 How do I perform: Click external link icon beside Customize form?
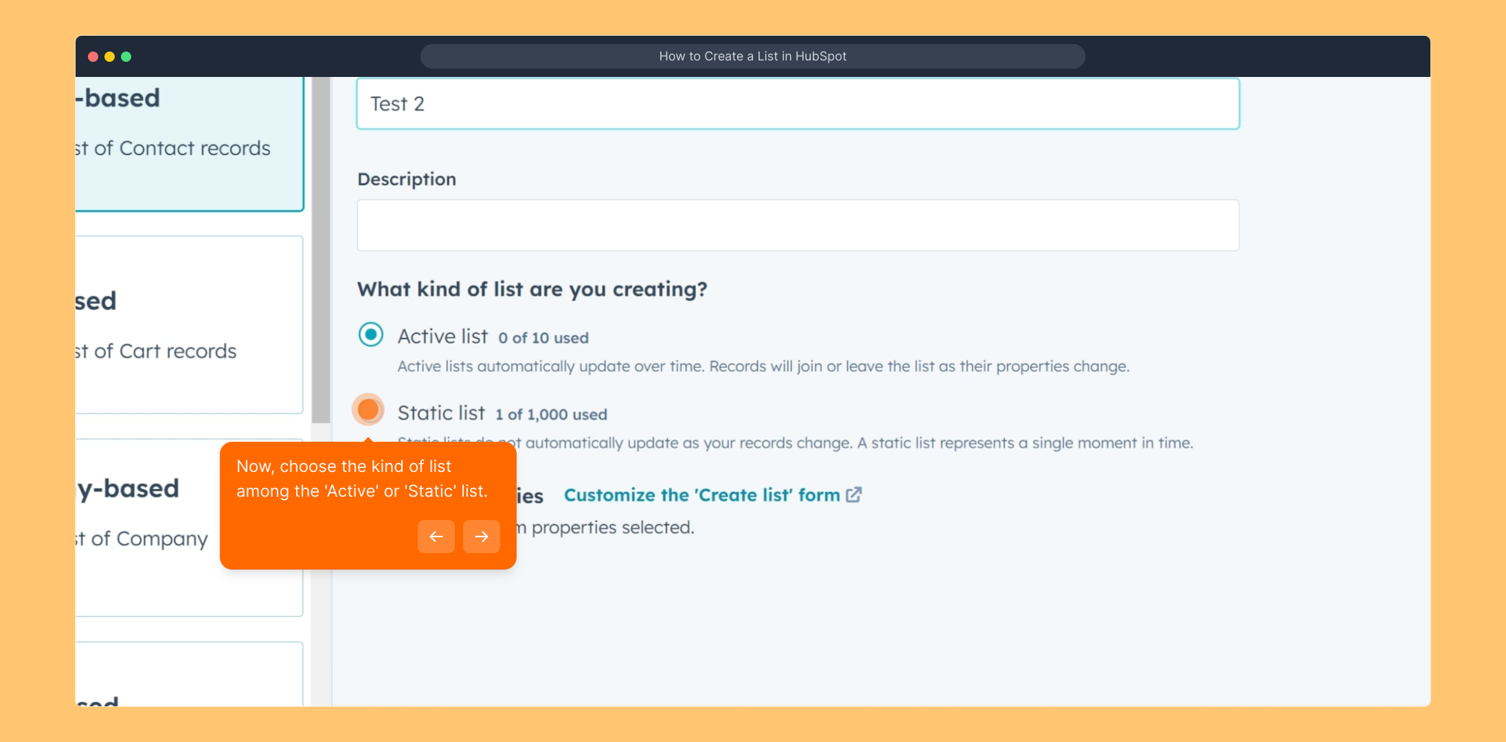(x=853, y=495)
